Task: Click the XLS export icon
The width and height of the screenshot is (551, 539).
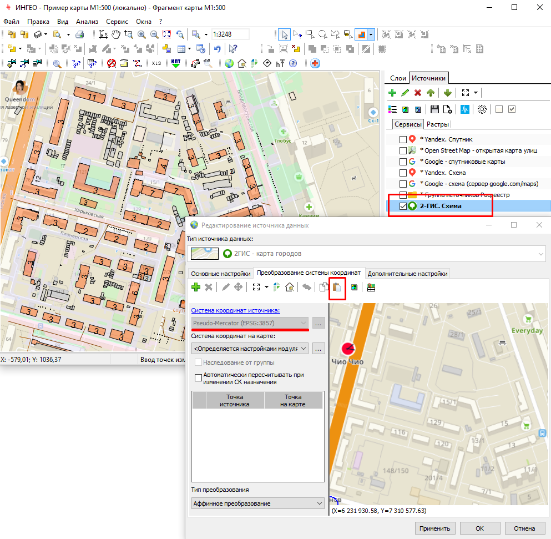Action: (156, 63)
